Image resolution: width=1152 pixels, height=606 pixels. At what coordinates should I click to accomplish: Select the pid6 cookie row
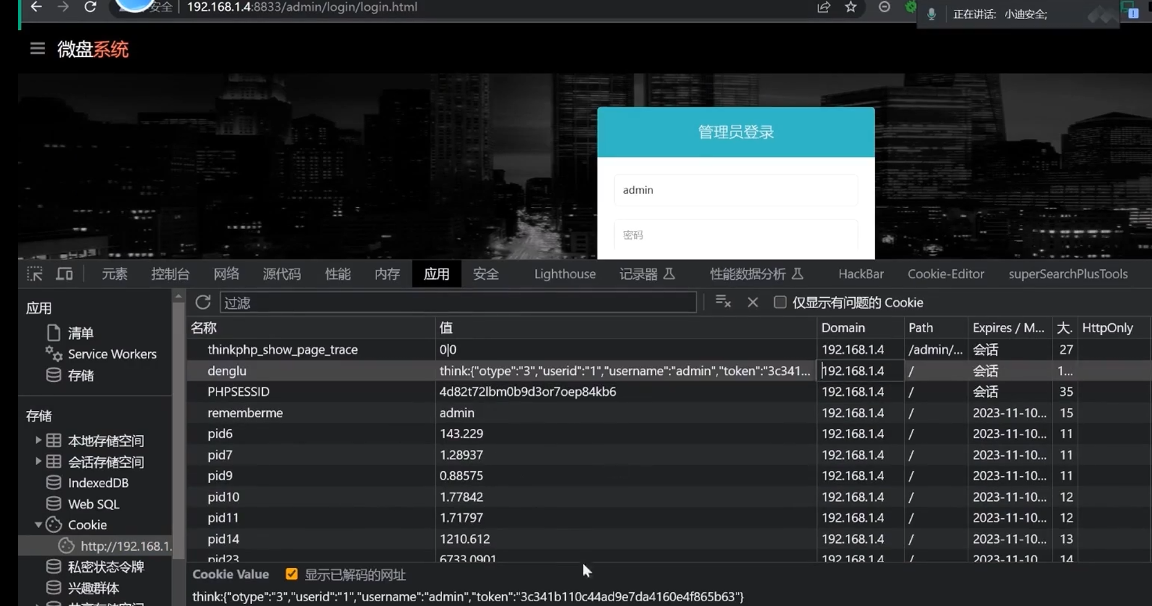tap(668, 434)
